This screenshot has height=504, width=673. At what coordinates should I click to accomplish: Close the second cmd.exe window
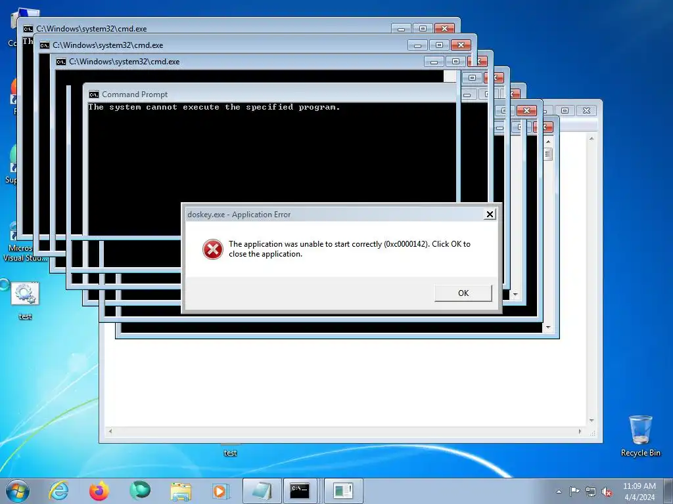tap(461, 45)
